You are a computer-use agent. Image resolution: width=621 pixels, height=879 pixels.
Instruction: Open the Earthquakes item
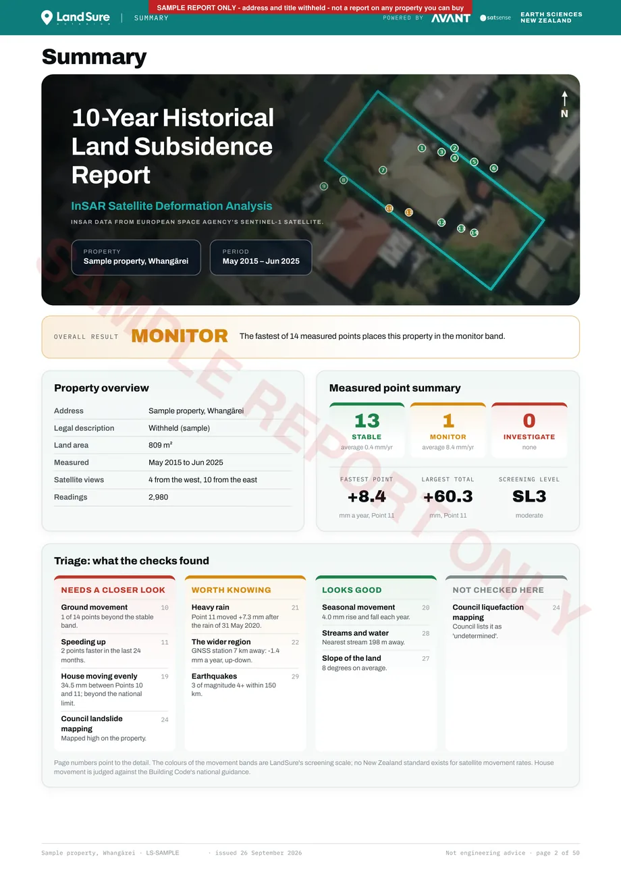coord(245,685)
